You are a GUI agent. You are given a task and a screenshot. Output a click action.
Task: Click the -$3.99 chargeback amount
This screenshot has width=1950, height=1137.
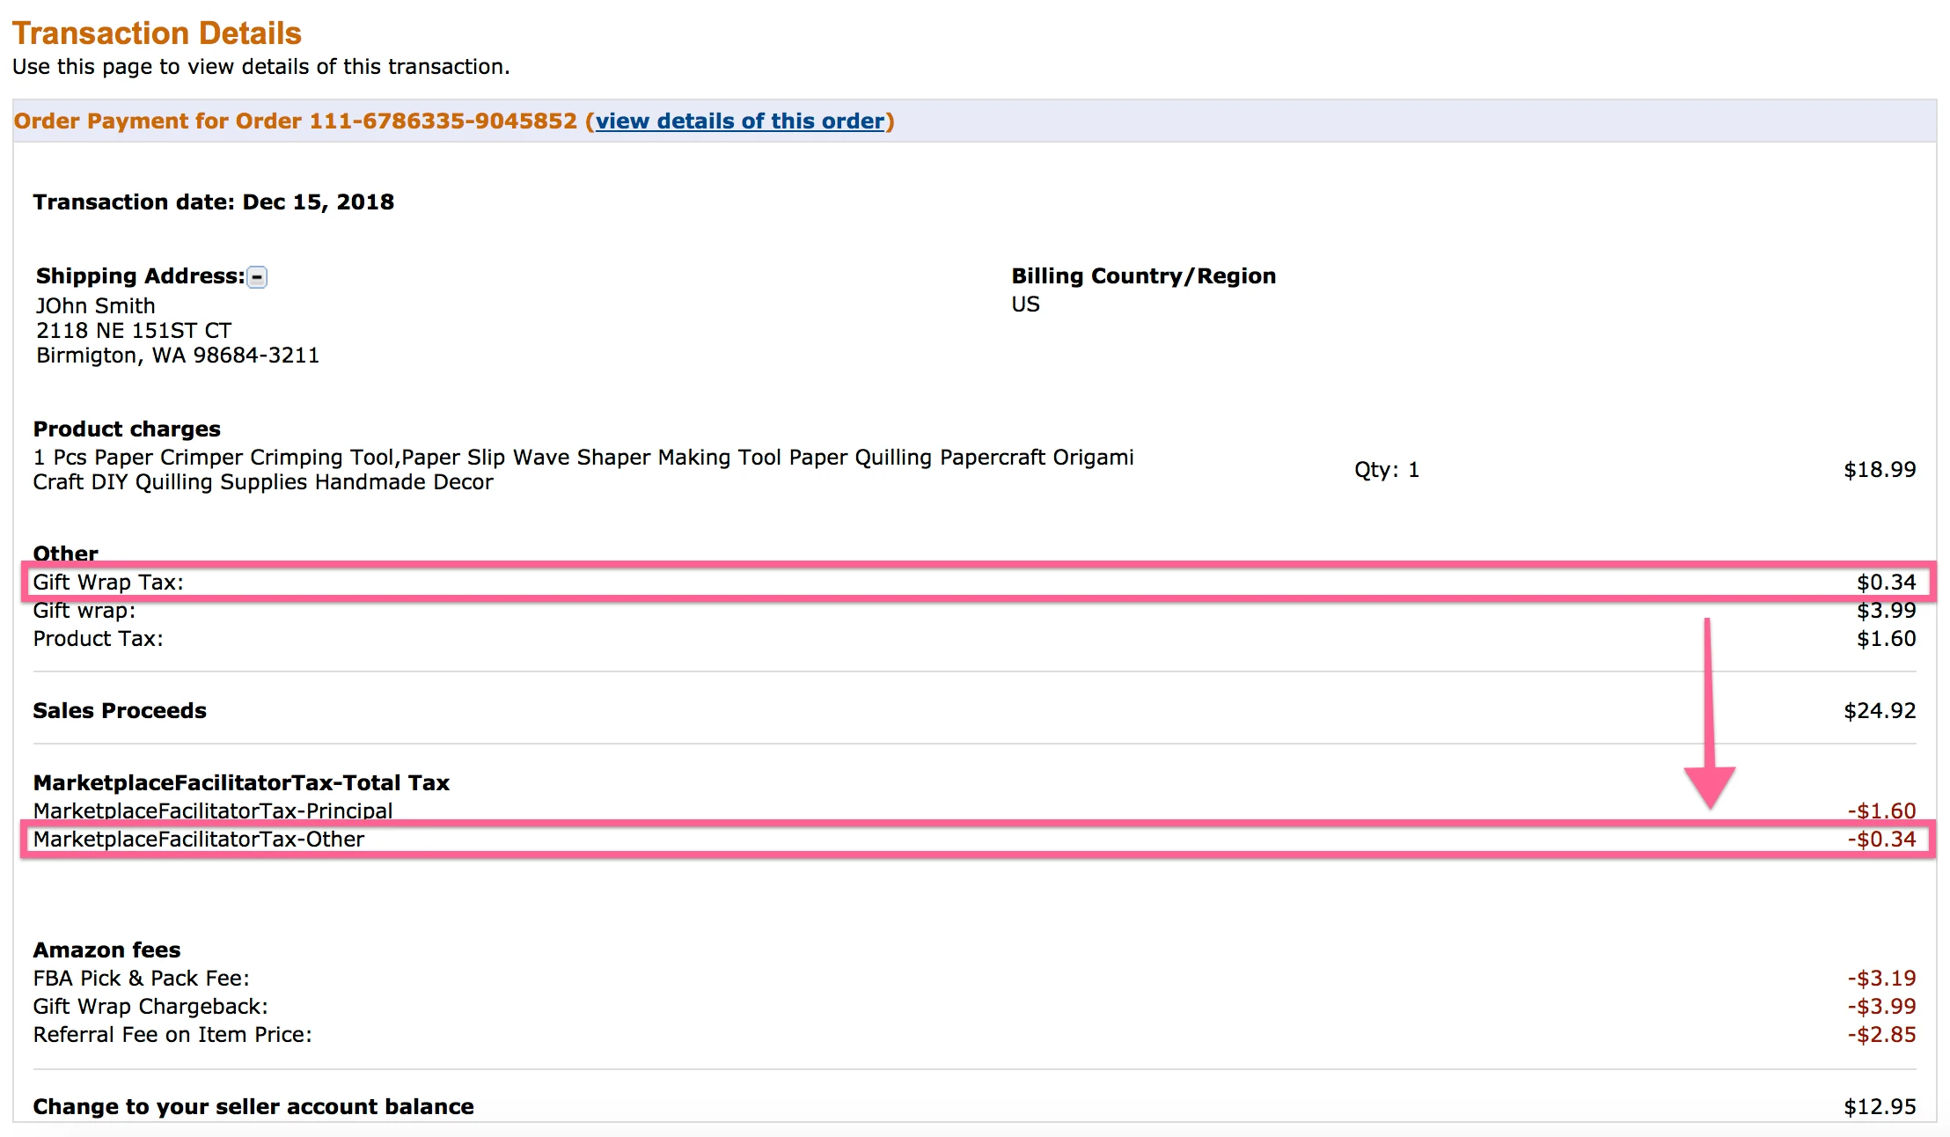1881,1007
